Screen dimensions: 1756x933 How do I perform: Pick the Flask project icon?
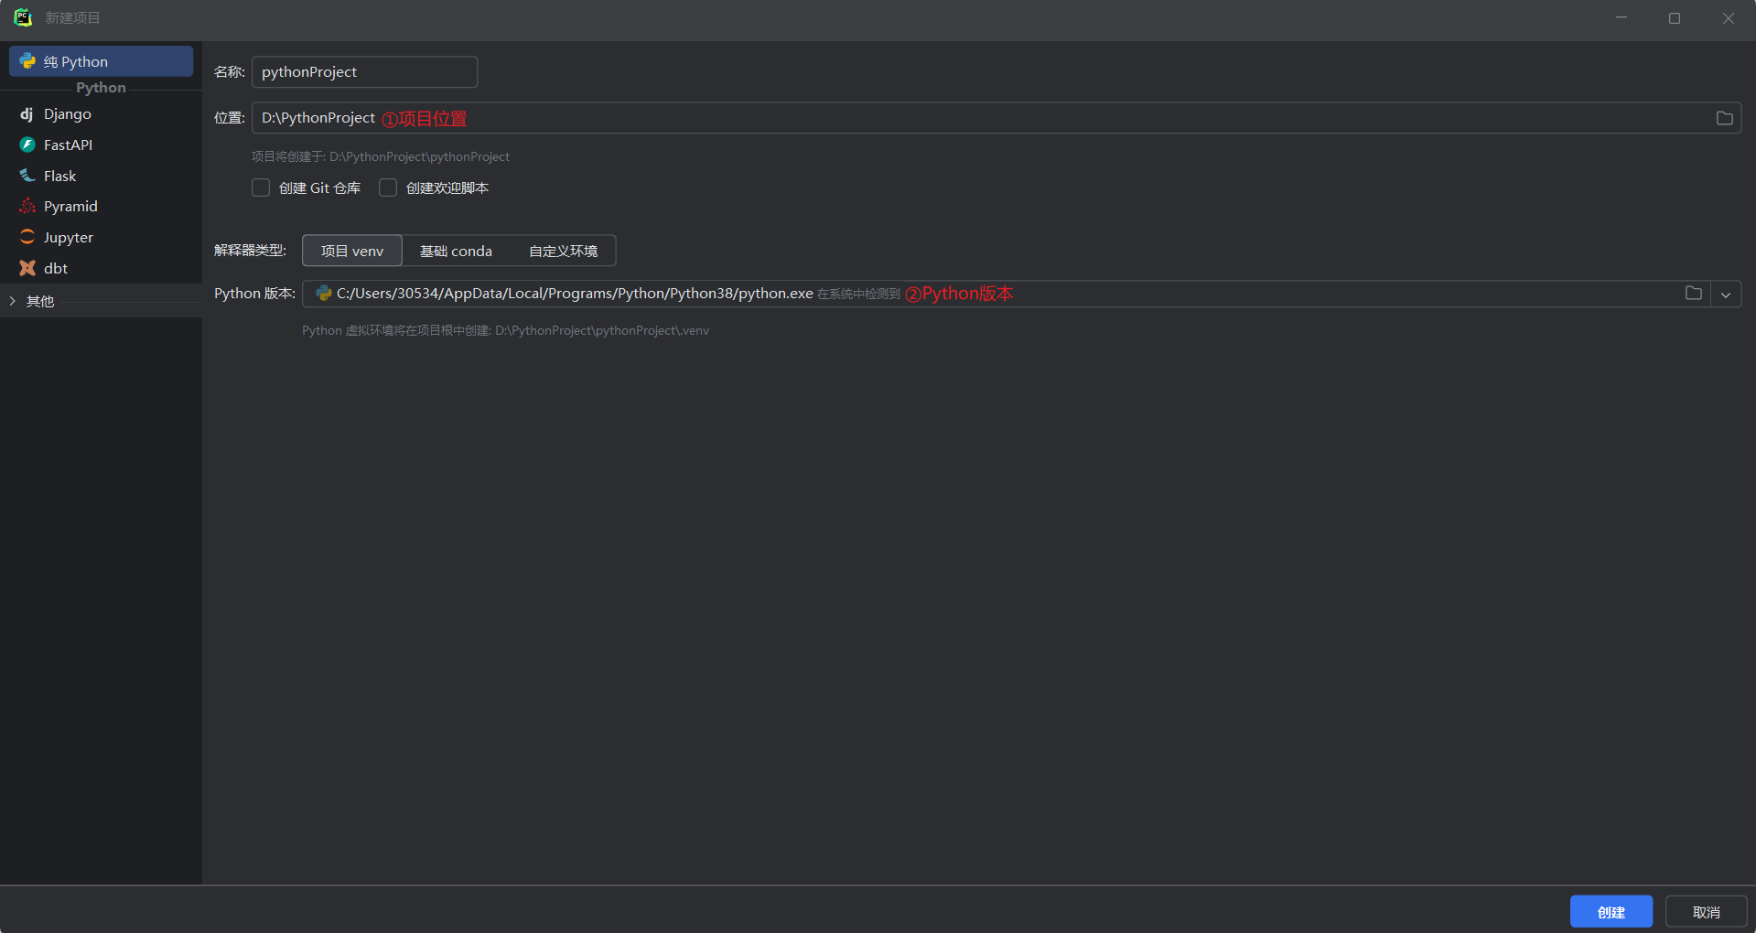[x=27, y=176]
